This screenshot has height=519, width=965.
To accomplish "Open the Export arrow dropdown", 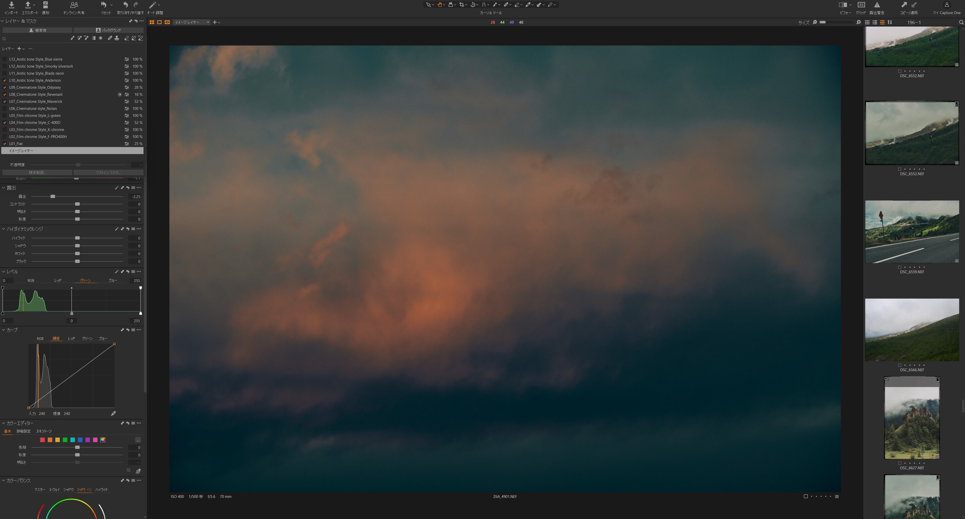I will tap(34, 5).
